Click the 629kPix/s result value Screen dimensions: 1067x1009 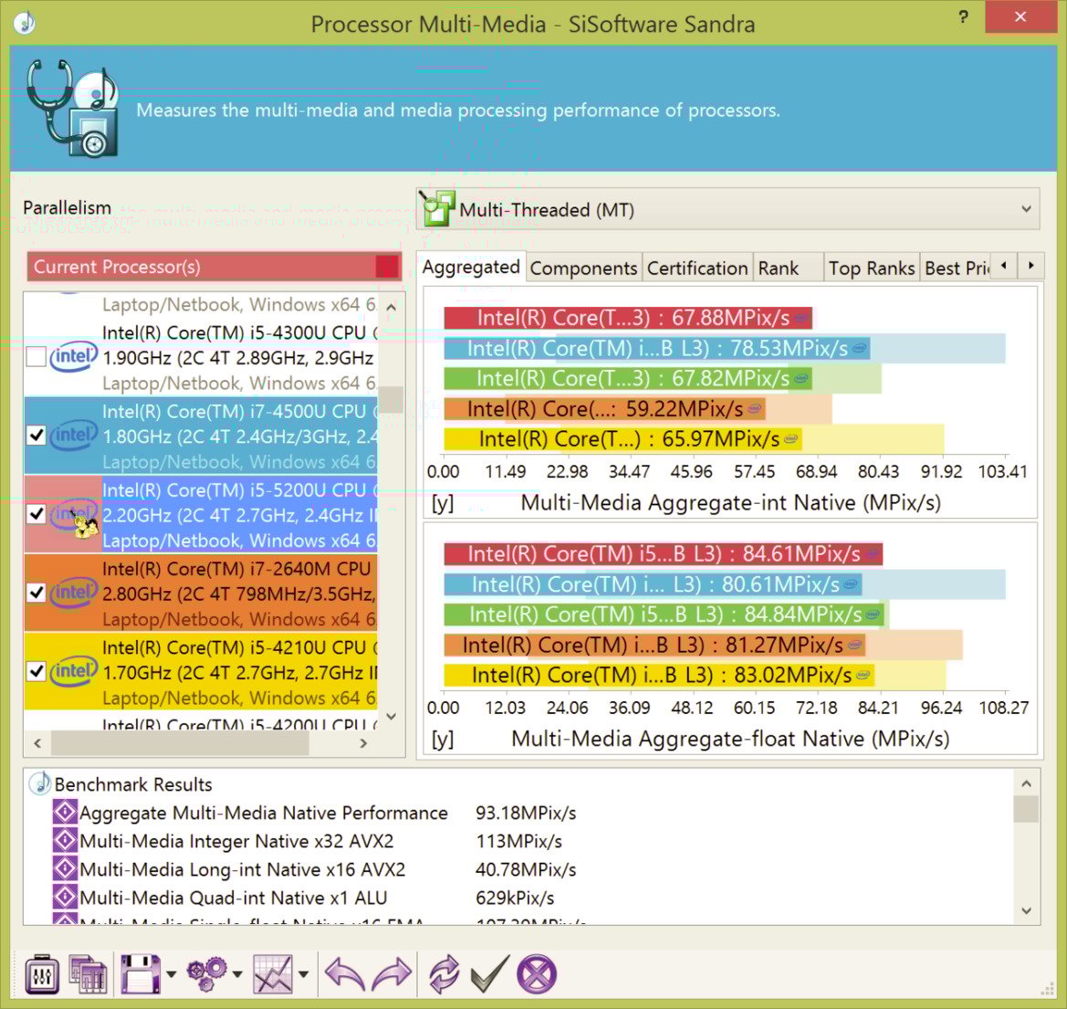515,898
